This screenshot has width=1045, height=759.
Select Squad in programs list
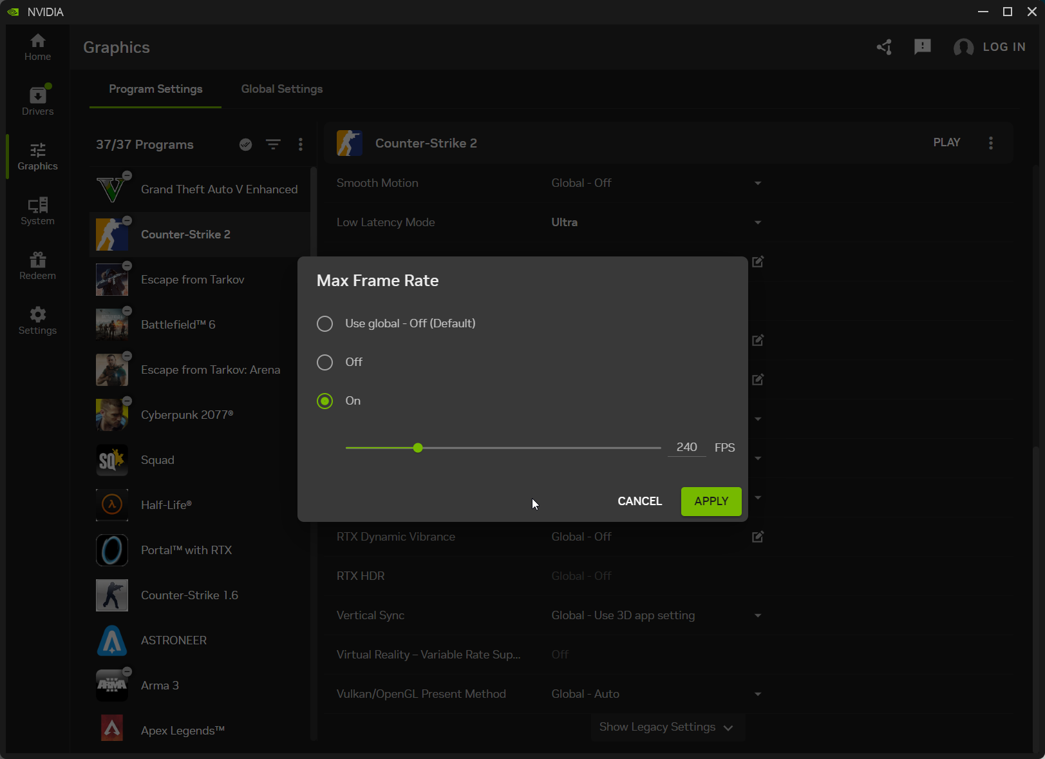pos(200,460)
